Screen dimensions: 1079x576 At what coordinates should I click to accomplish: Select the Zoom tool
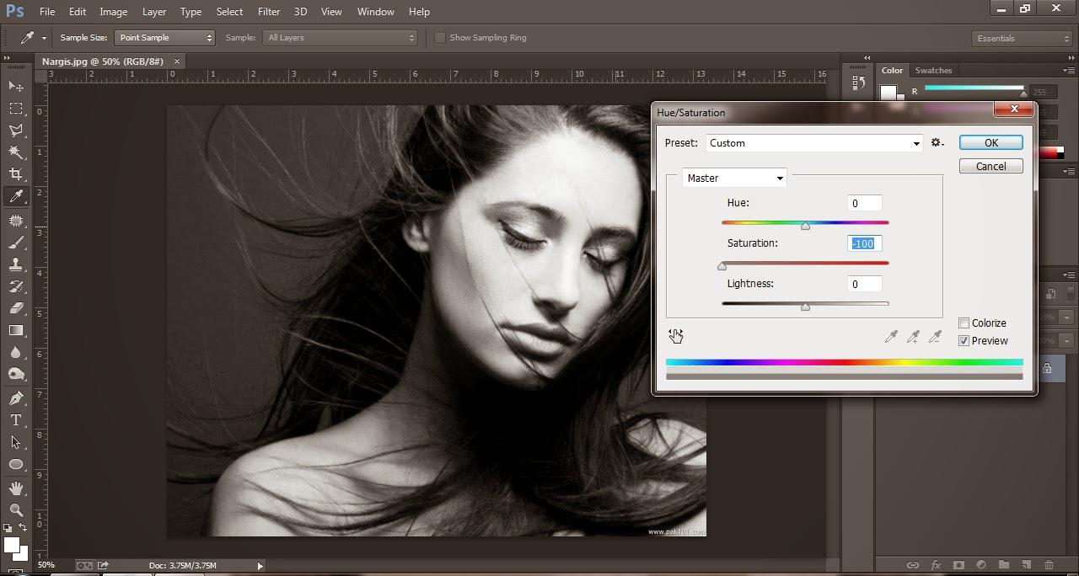pyautogui.click(x=15, y=512)
